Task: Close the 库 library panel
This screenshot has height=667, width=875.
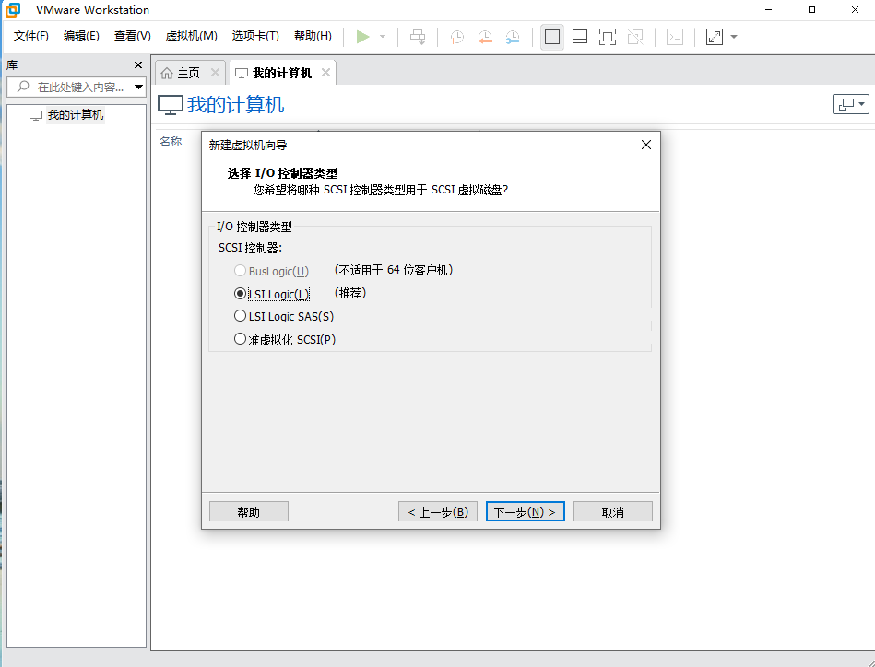Action: (138, 65)
